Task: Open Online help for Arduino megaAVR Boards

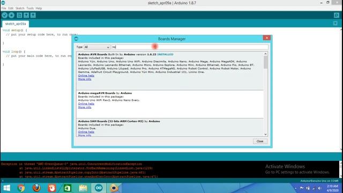Action: pyautogui.click(x=86, y=103)
